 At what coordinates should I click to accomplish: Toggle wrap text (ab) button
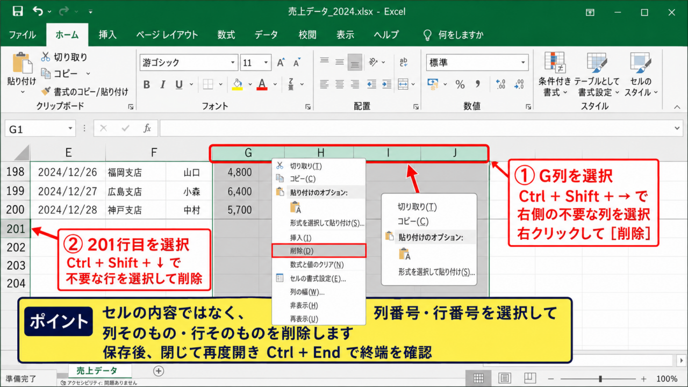[403, 63]
